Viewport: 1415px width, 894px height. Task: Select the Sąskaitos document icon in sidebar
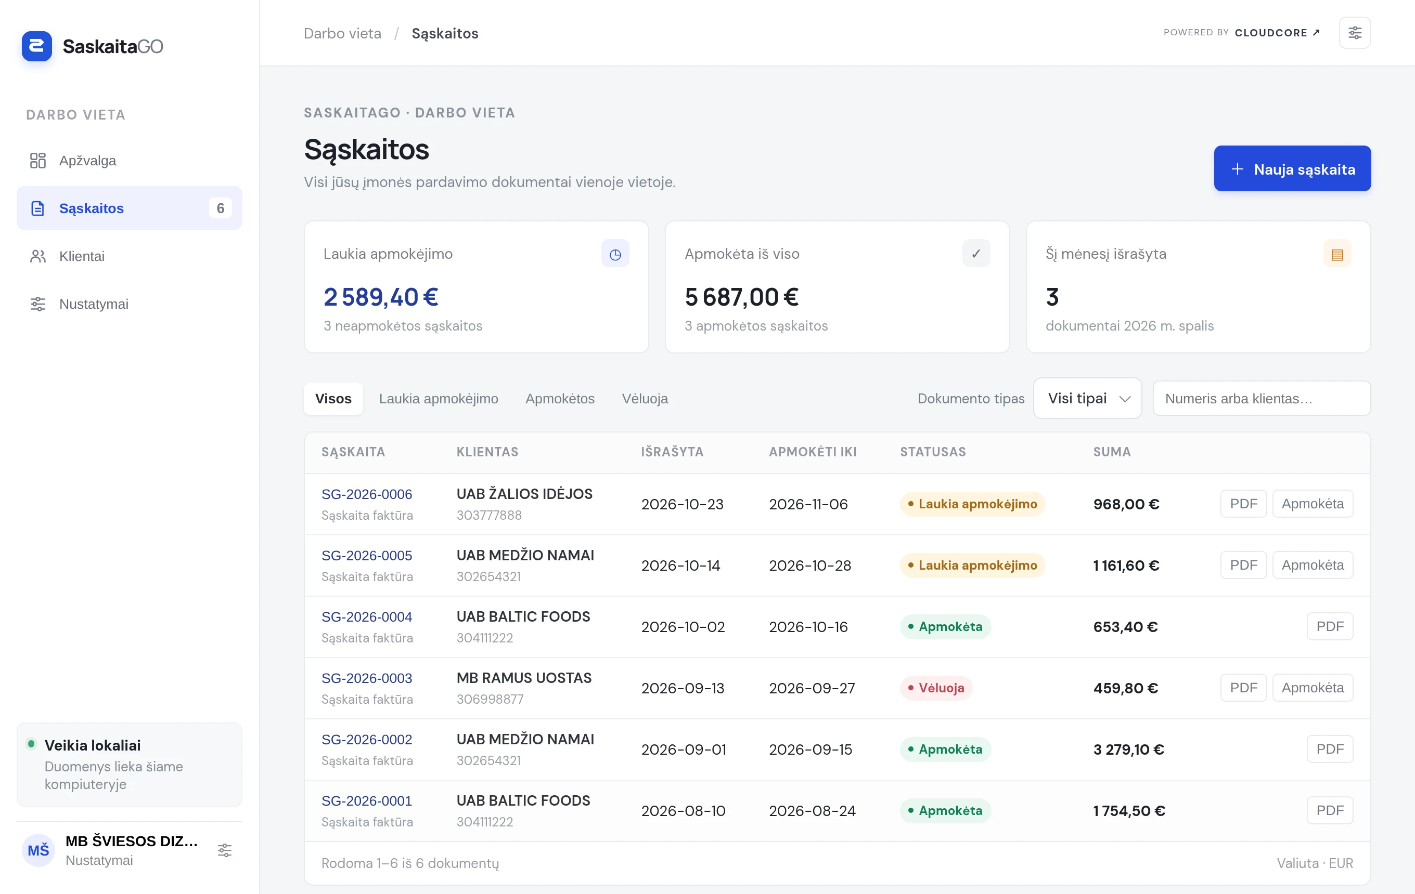coord(37,208)
